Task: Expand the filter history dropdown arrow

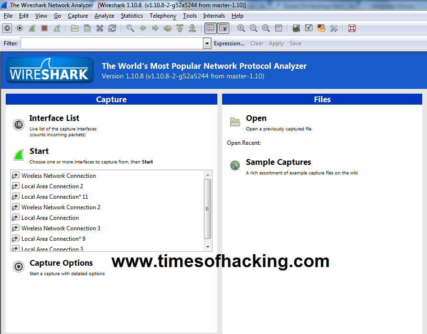Action: [x=207, y=43]
